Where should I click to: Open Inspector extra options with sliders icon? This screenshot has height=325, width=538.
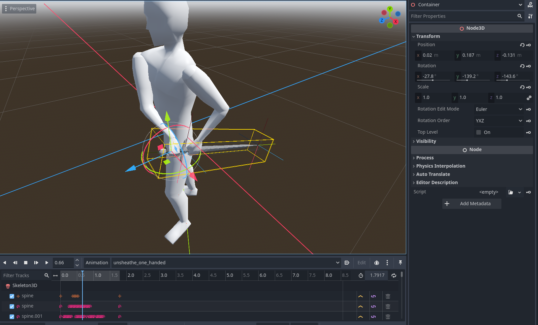pos(530,16)
